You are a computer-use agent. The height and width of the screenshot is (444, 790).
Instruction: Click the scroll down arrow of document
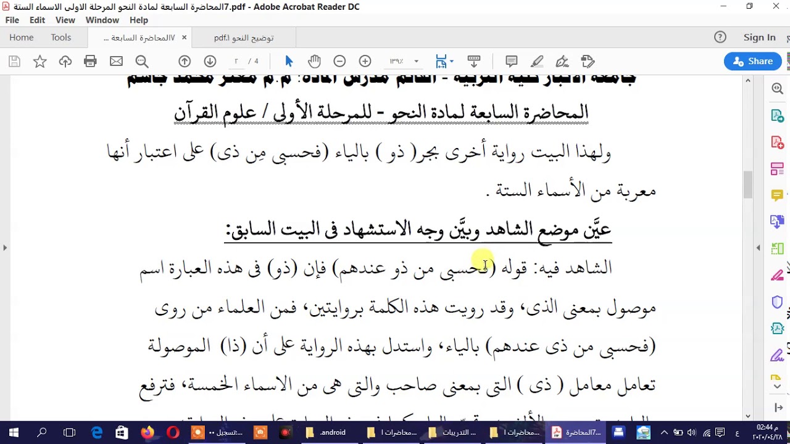(x=747, y=416)
